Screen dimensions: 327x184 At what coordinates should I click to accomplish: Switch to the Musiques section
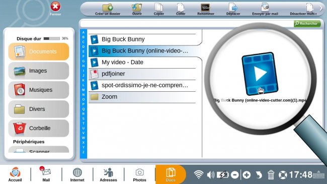39,90
